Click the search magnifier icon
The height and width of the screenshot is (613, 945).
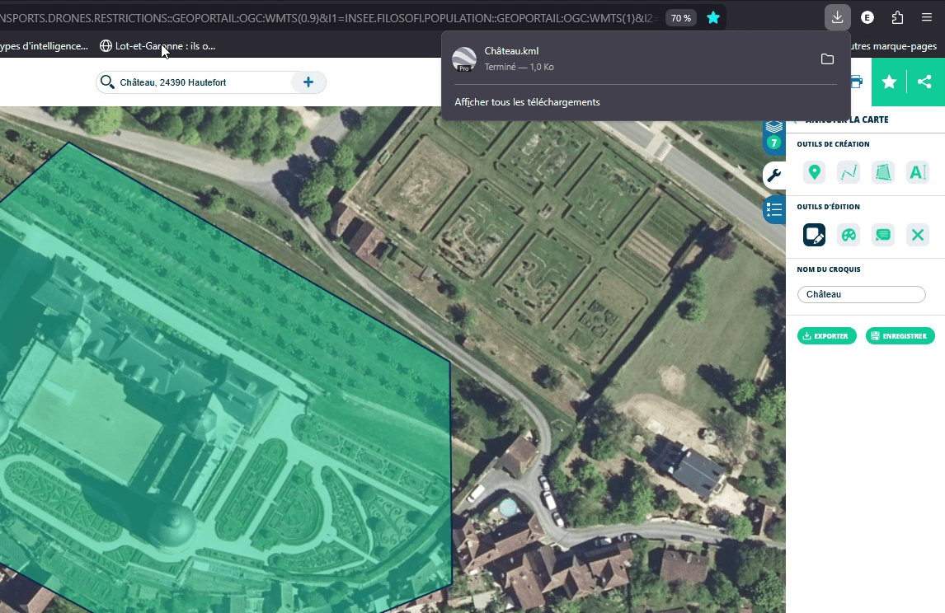point(107,82)
